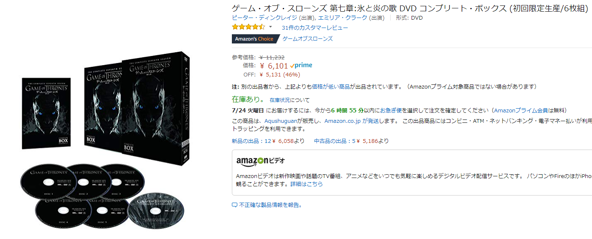Viewport: 592px width, 239px height.
Task: Click the Amazon's Choice badge
Action: tap(254, 39)
